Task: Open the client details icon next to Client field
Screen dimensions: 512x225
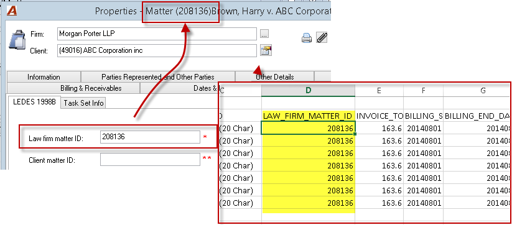Action: pos(266,50)
